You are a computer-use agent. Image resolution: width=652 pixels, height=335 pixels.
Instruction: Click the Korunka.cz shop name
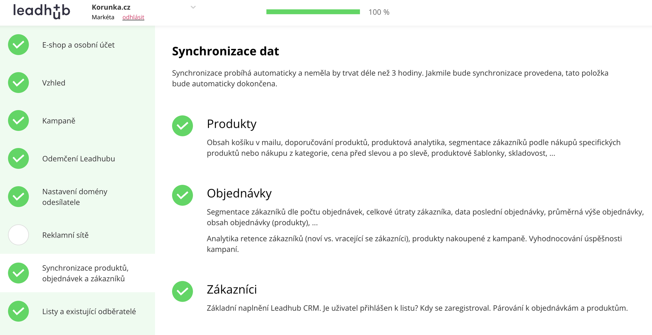[111, 7]
